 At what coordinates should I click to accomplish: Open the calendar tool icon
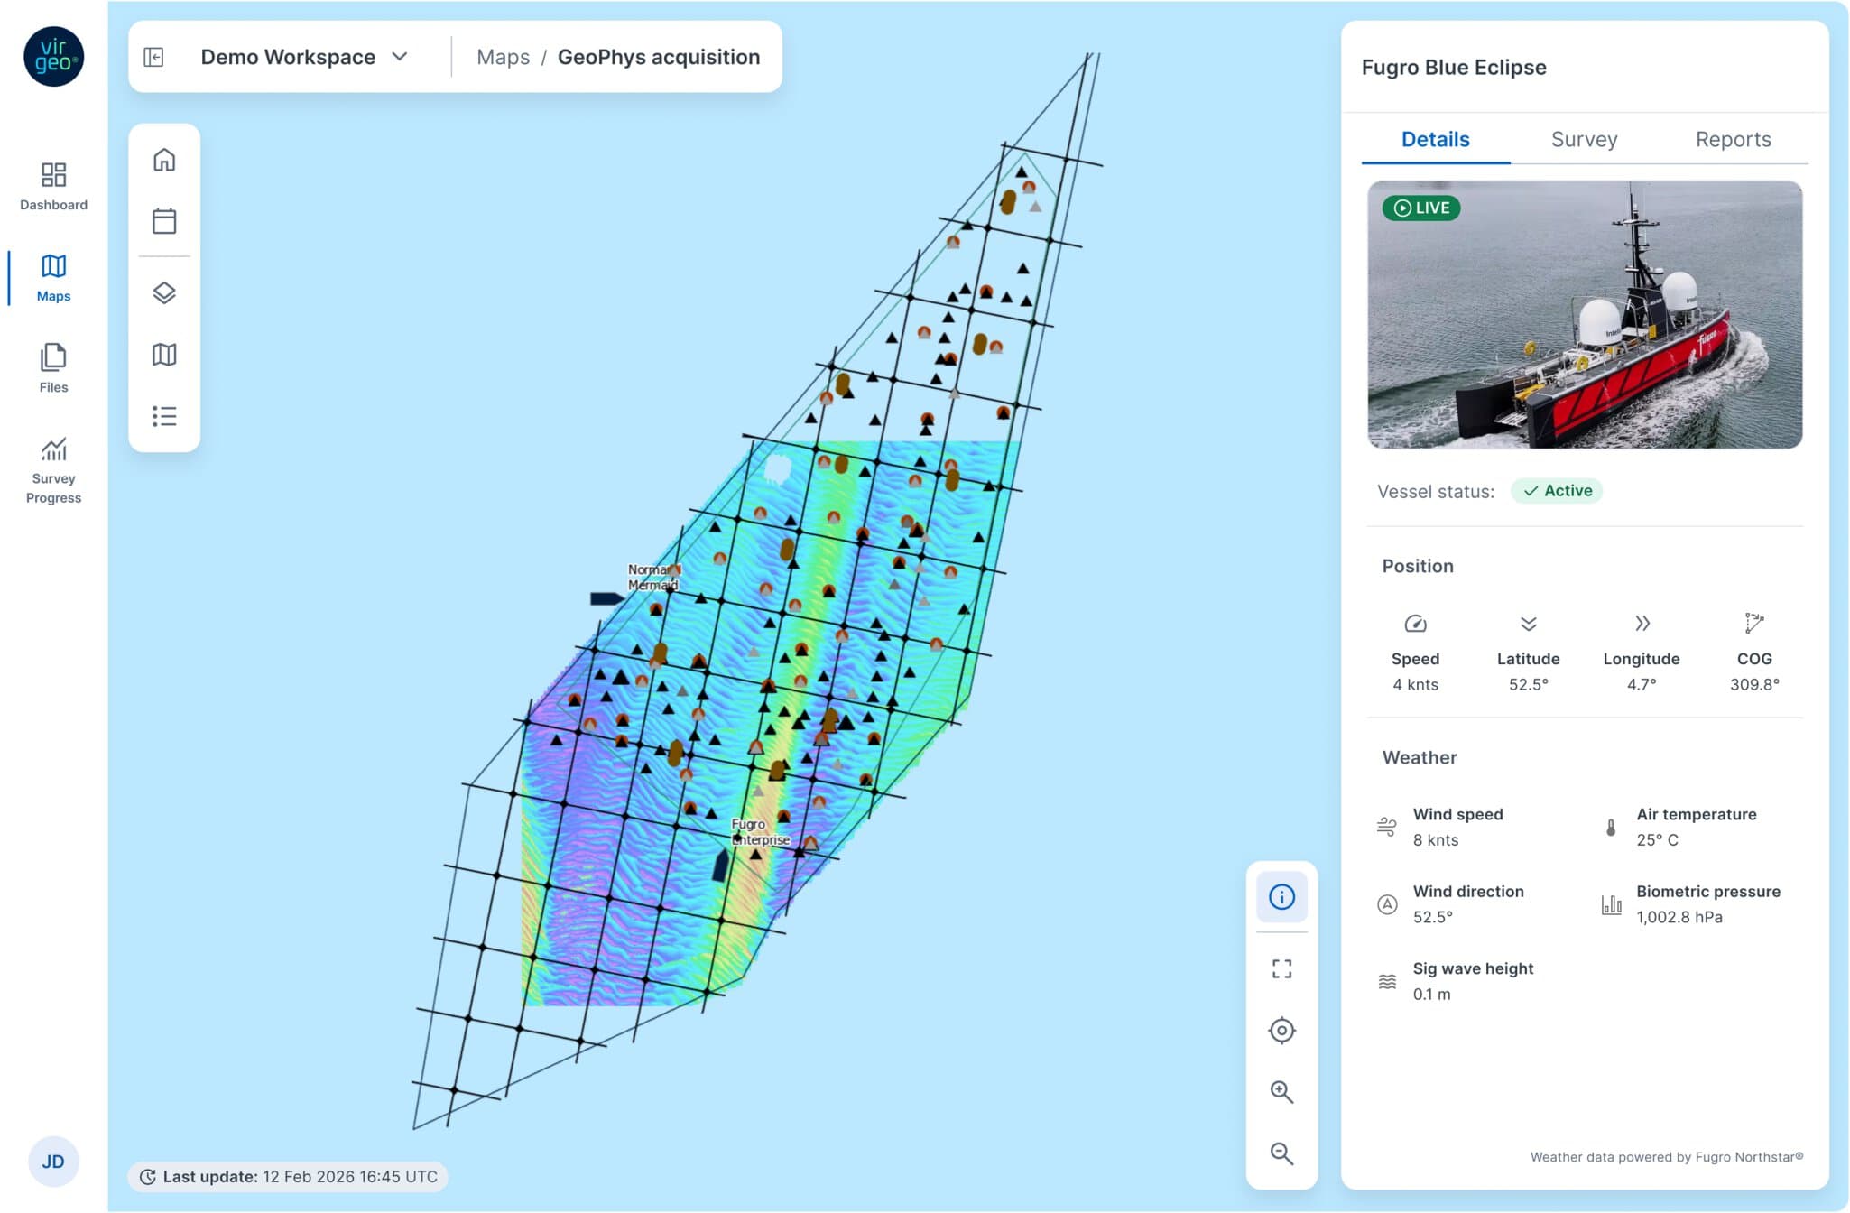click(164, 221)
